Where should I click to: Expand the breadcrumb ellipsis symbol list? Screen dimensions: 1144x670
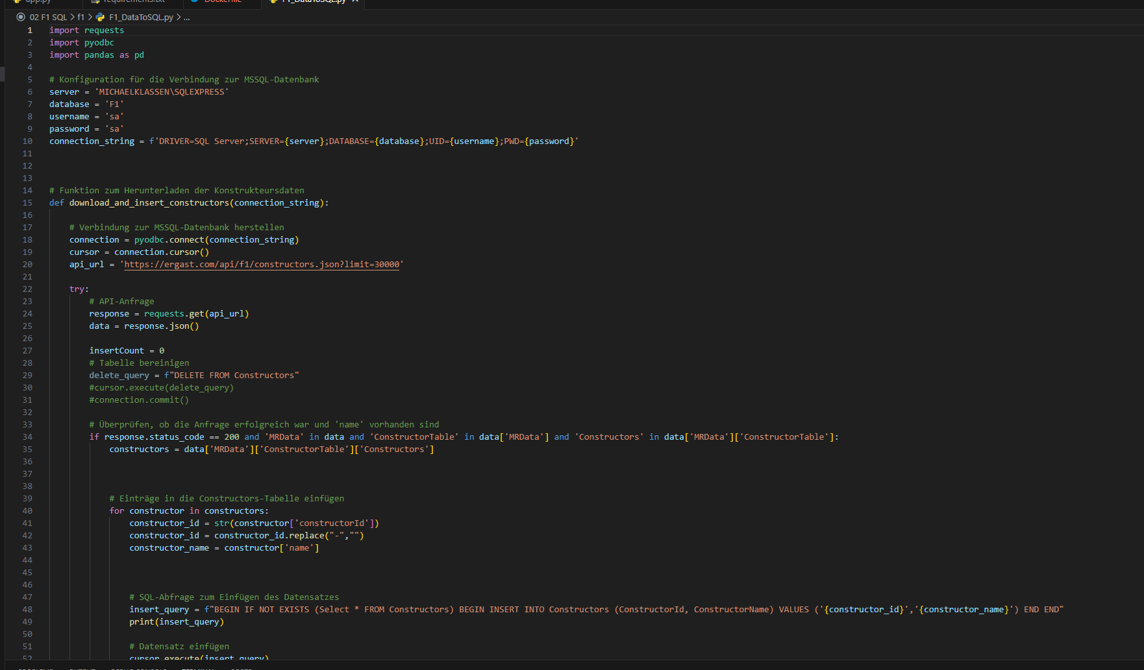[187, 18]
